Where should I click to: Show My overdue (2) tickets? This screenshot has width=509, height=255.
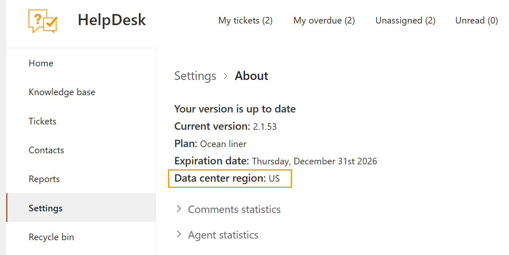[324, 21]
